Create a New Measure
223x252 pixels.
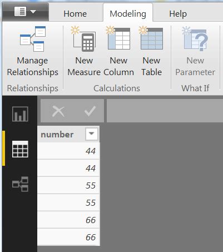pyautogui.click(x=84, y=51)
